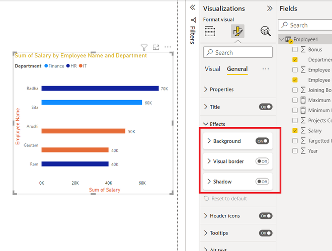Turn off the Background toggle
The height and width of the screenshot is (251, 332).
263,141
